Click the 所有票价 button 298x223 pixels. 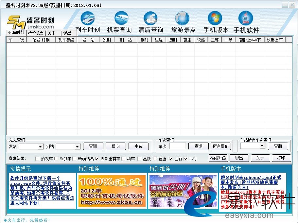pos(221,146)
